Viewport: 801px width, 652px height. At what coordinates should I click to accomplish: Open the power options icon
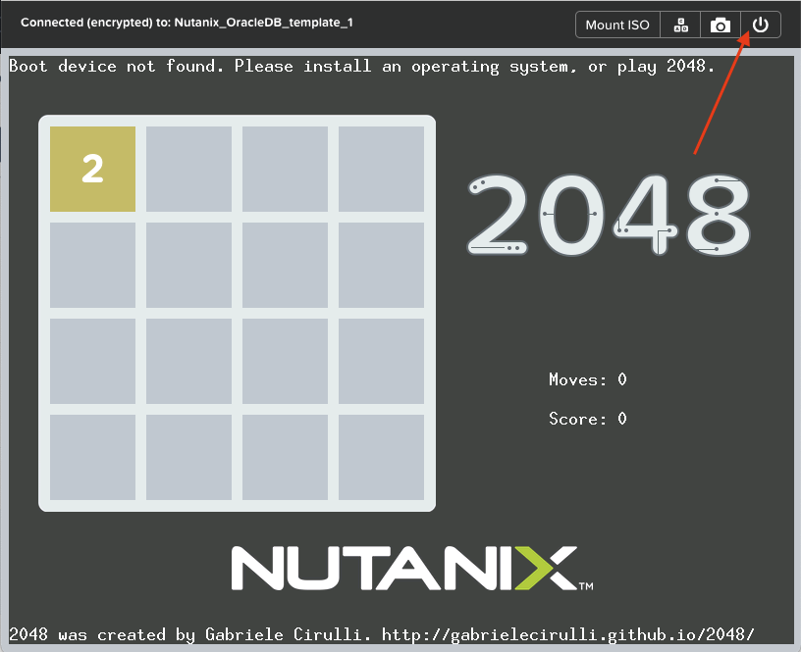click(x=761, y=25)
